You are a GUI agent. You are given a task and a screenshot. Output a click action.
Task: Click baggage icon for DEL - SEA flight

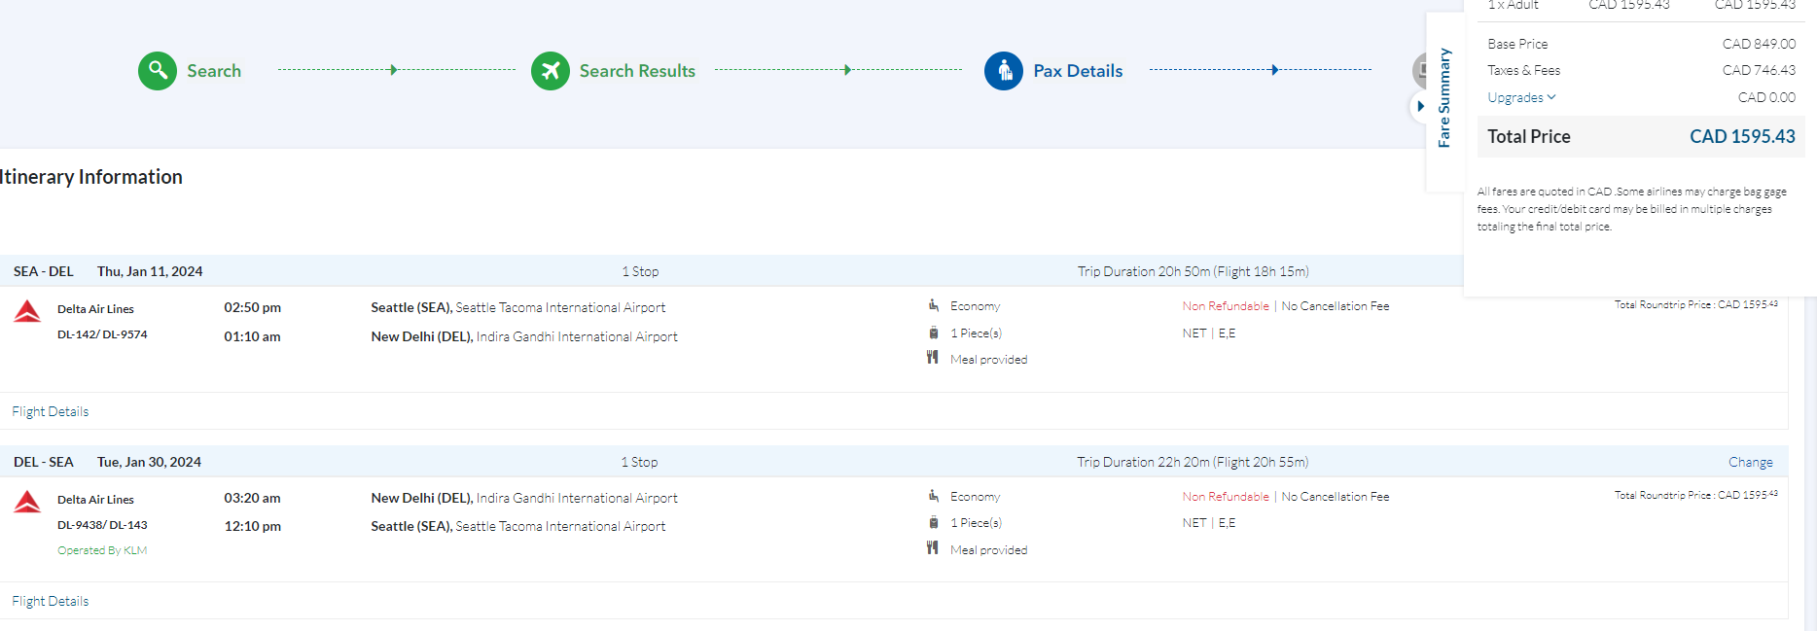933,522
